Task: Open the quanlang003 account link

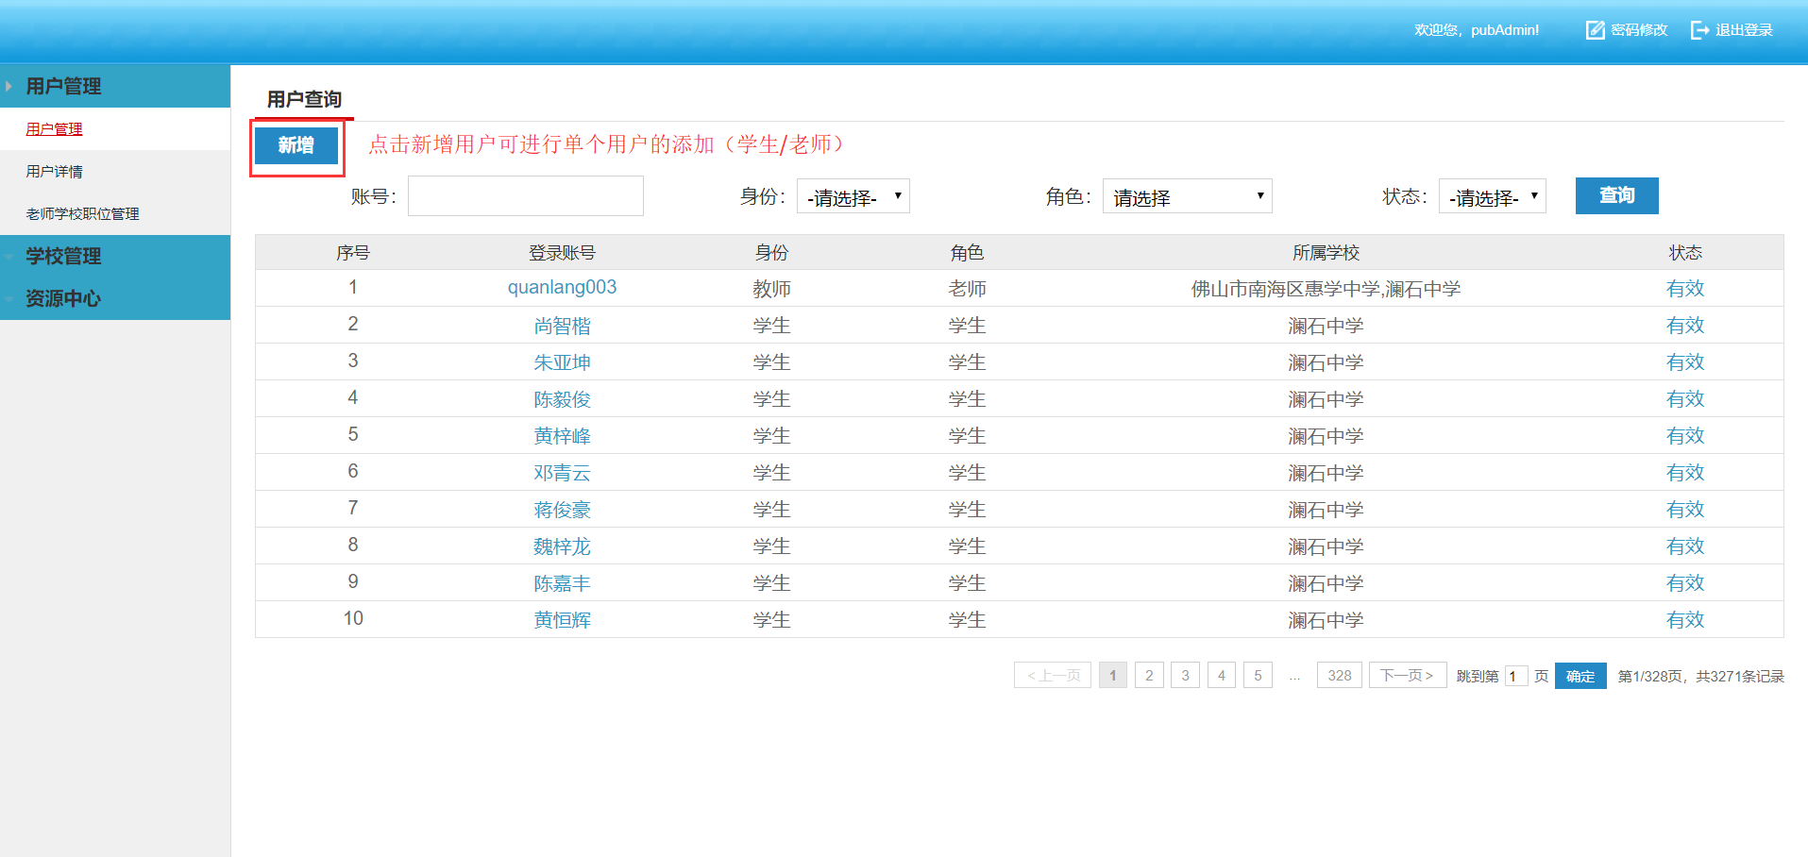Action: coord(562,287)
